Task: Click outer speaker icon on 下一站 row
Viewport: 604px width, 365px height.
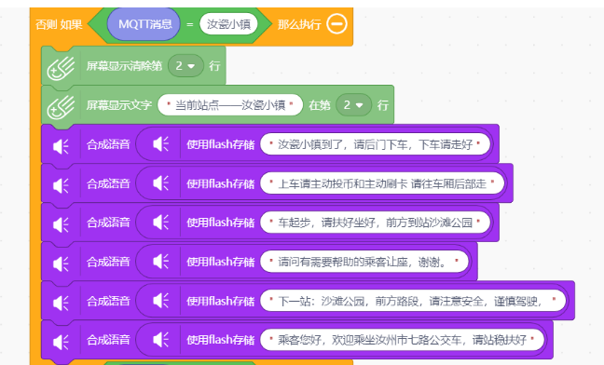Action: [61, 303]
